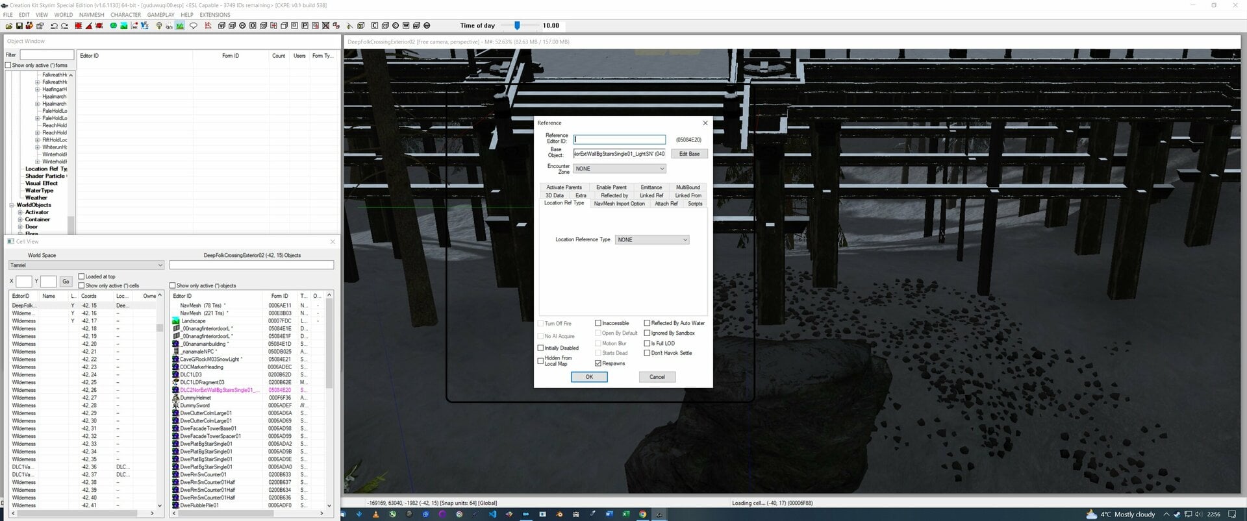Toggle the lightbulb lights icon
This screenshot has height=521, width=1247.
click(x=159, y=26)
